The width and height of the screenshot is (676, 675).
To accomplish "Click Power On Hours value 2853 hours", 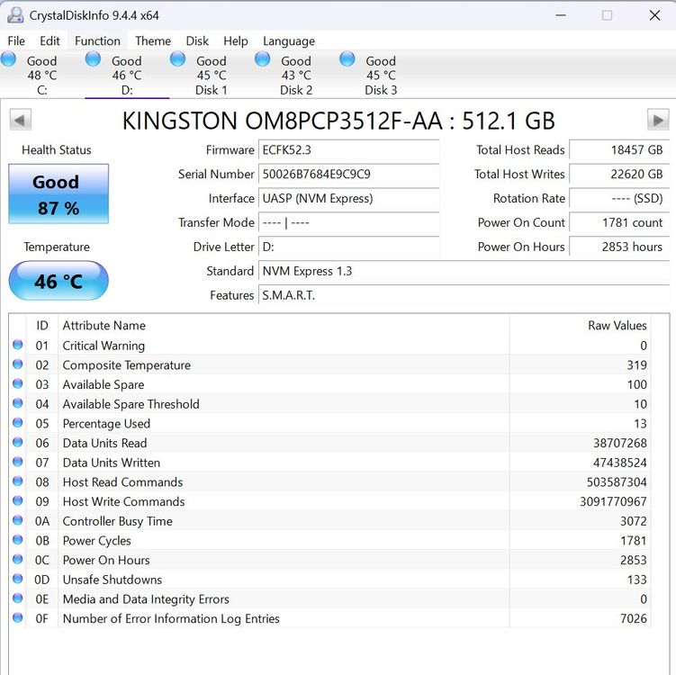I will tap(619, 247).
